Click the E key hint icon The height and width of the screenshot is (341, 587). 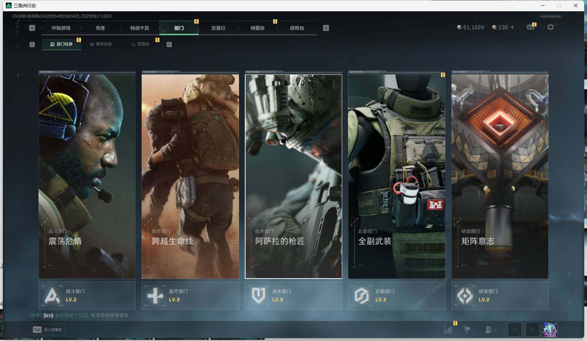coord(326,28)
